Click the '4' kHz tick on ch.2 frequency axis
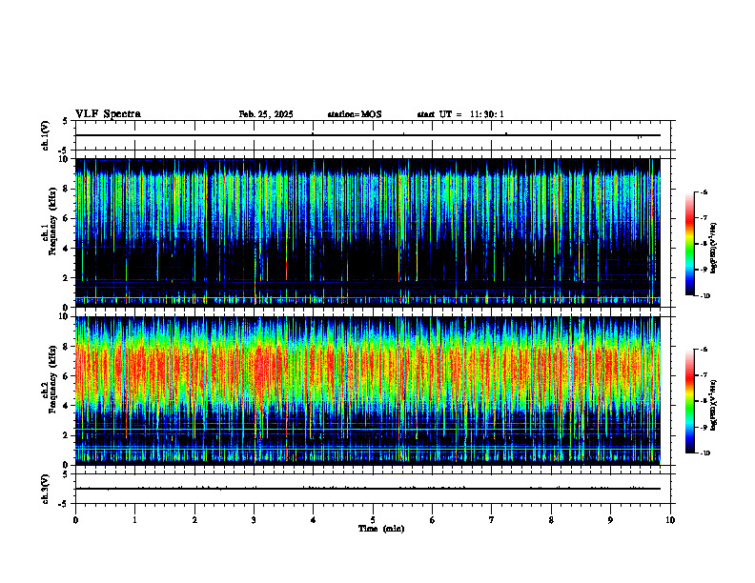The image size is (755, 583). coord(67,406)
